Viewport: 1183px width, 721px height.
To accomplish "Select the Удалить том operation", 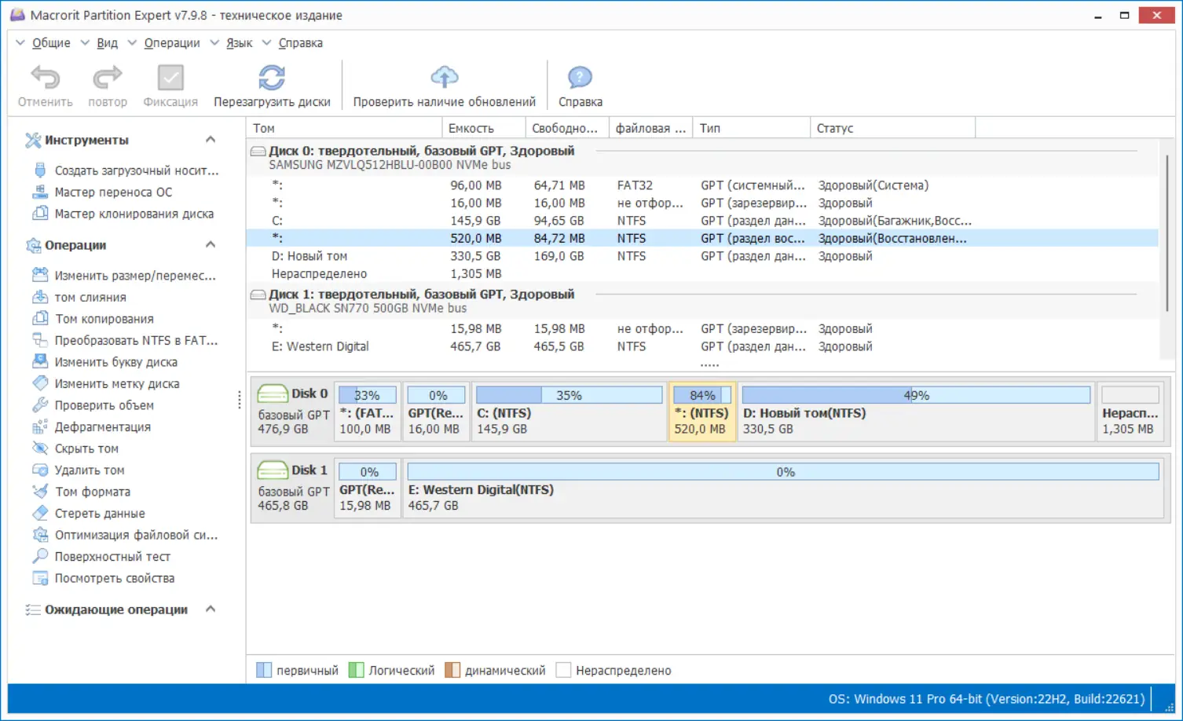I will [x=91, y=470].
